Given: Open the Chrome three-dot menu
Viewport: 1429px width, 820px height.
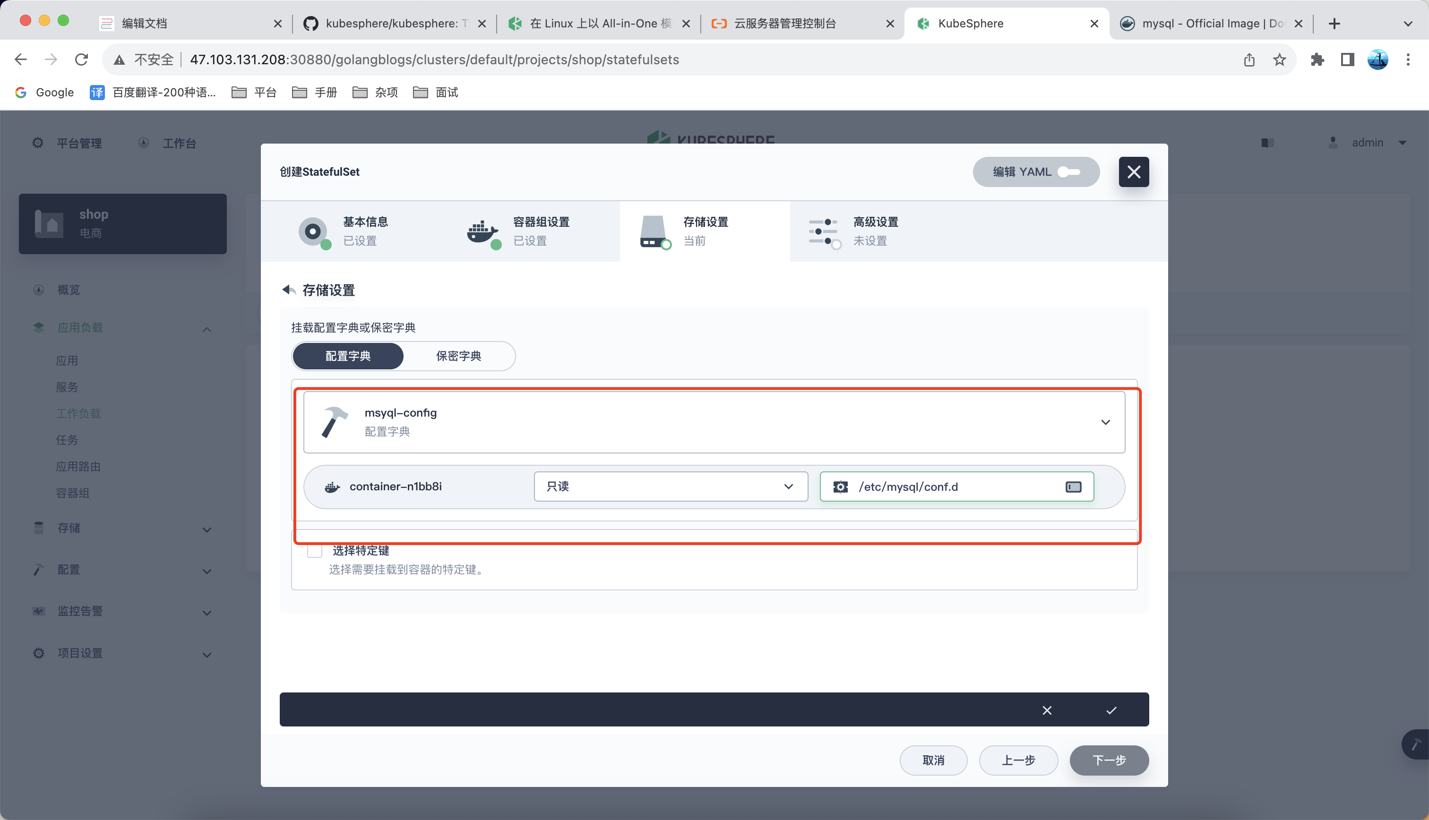Looking at the screenshot, I should 1408,59.
